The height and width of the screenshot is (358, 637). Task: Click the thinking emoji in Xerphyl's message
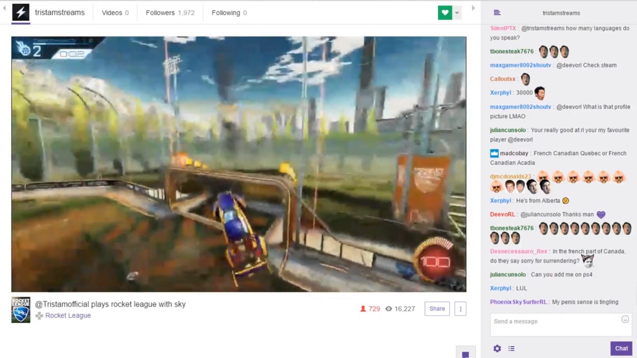pos(565,201)
